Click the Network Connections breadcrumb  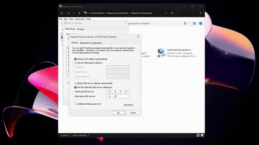[142, 13]
